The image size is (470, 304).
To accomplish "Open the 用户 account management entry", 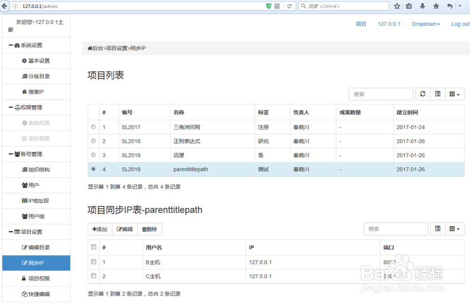I will point(36,185).
